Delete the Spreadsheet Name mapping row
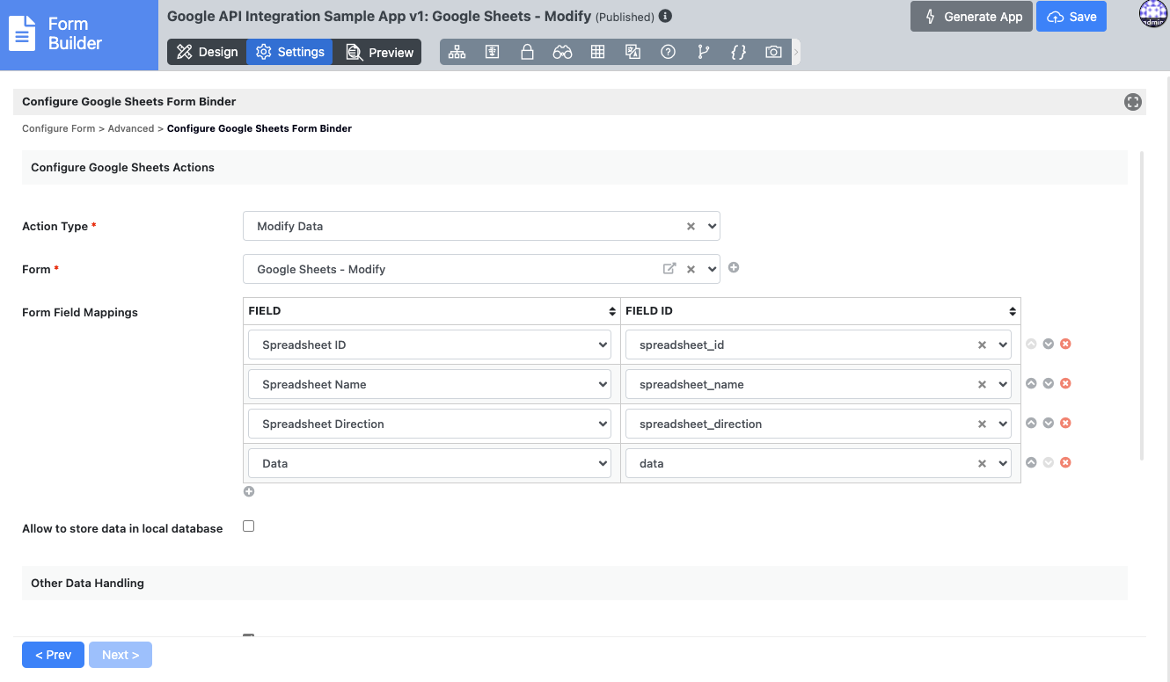The height and width of the screenshot is (682, 1170). pyautogui.click(x=1065, y=383)
